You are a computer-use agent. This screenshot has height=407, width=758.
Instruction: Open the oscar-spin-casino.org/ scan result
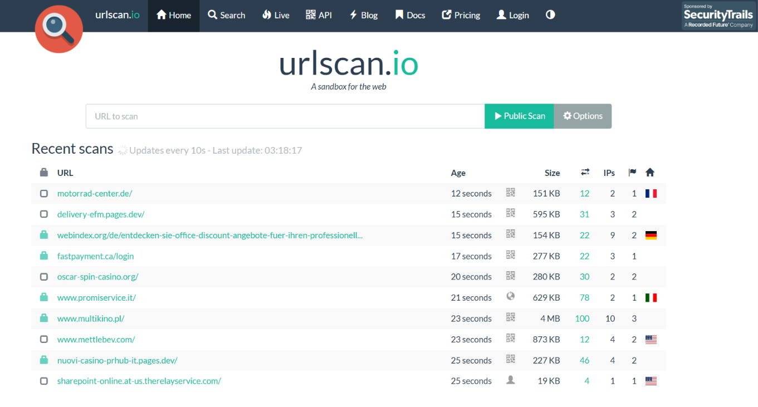[98, 277]
